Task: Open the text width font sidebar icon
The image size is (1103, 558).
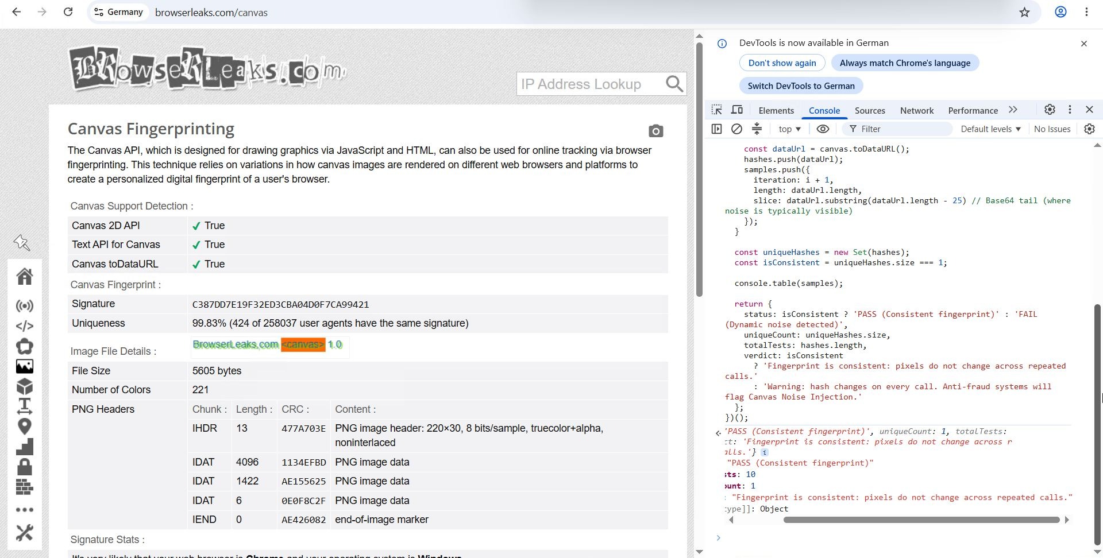Action: [x=25, y=406]
